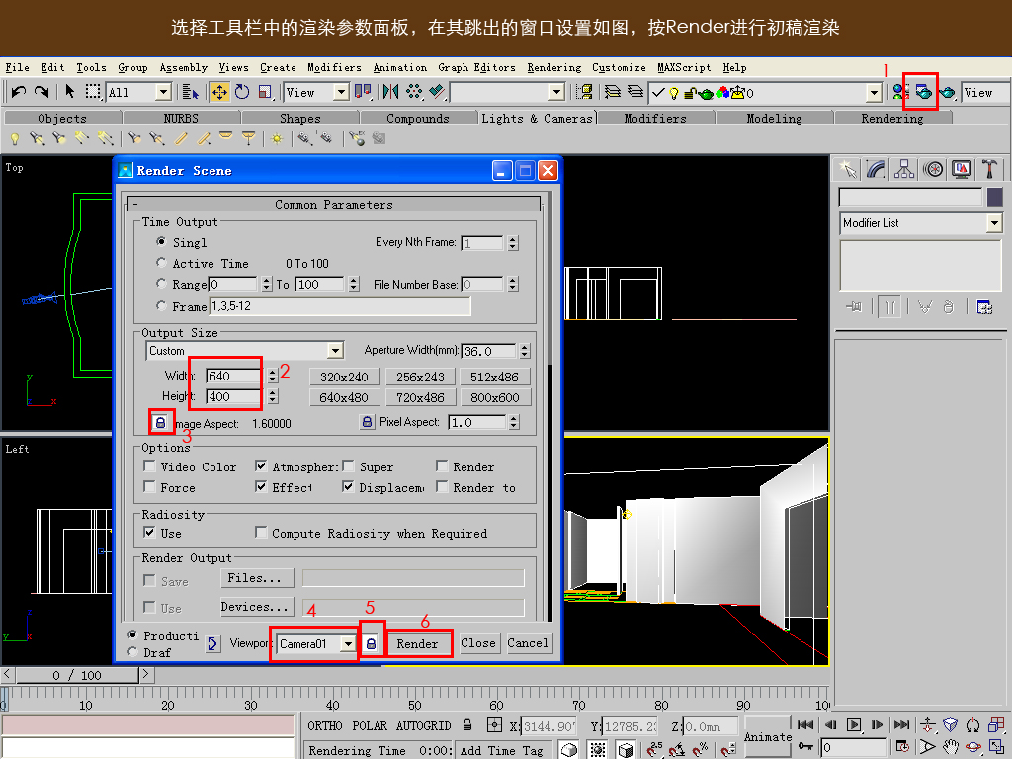Toggle the viewport lock next to Camera01

coord(372,643)
